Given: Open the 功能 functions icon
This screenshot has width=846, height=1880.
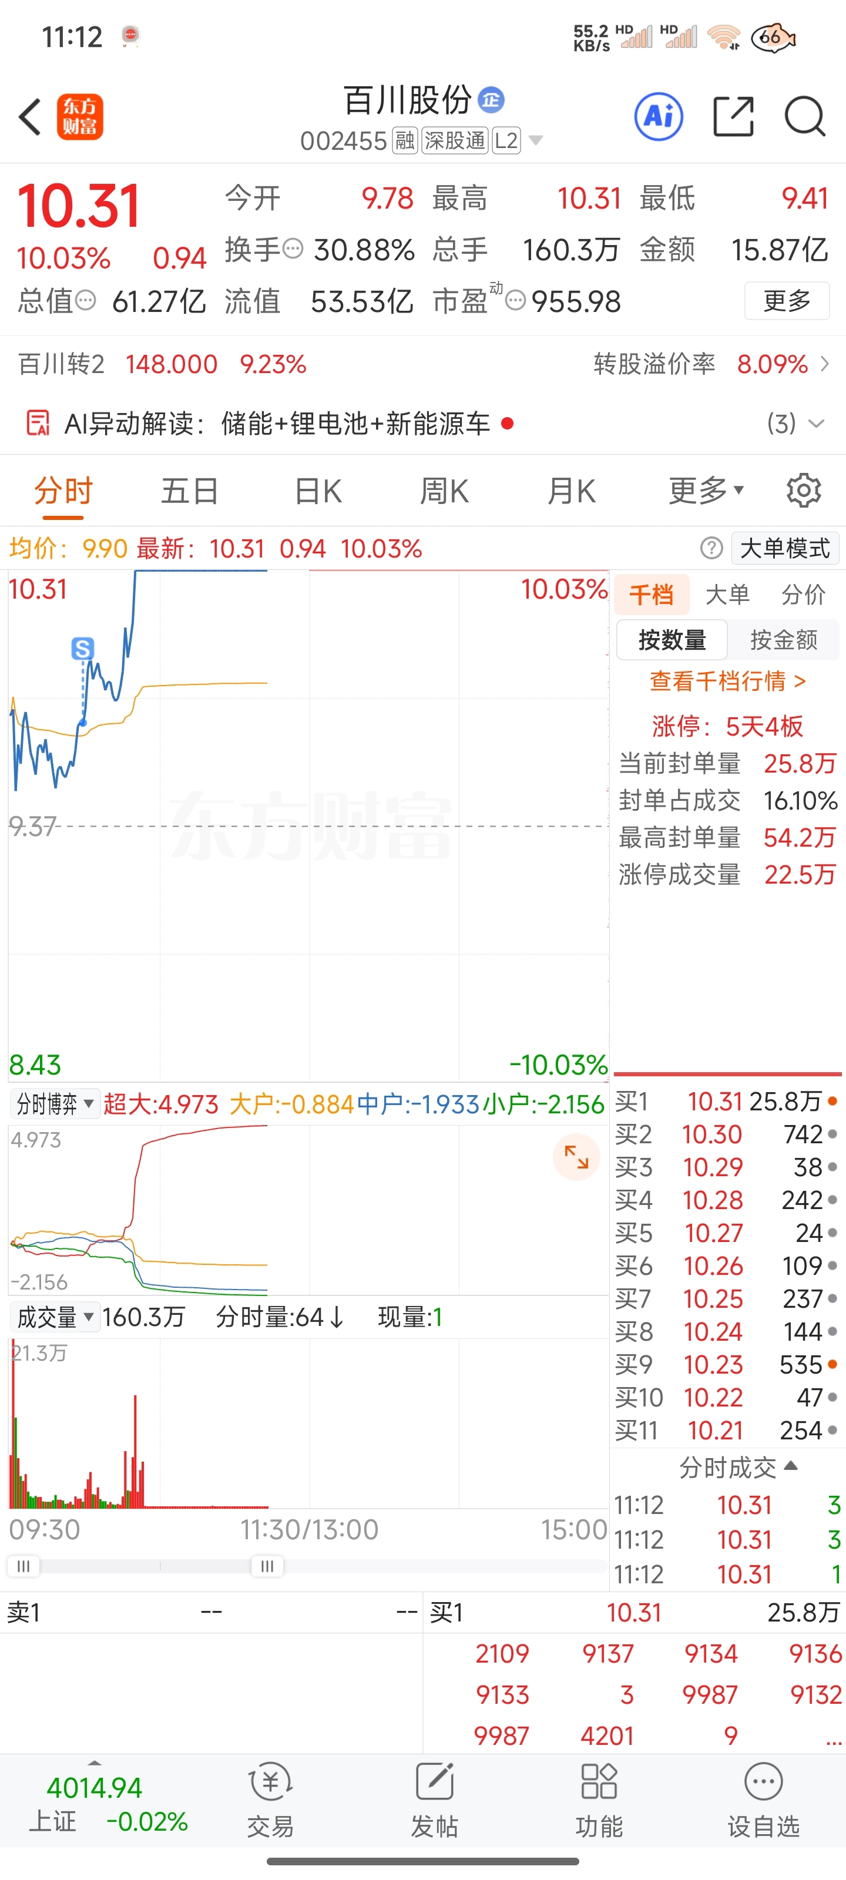Looking at the screenshot, I should click(599, 1798).
